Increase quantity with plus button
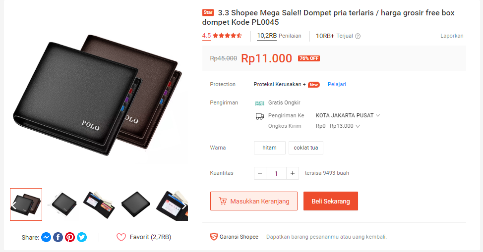This screenshot has height=252, width=483. pos(292,173)
